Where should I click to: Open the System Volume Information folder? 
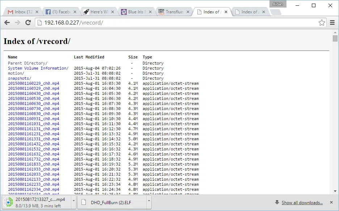(x=38, y=68)
